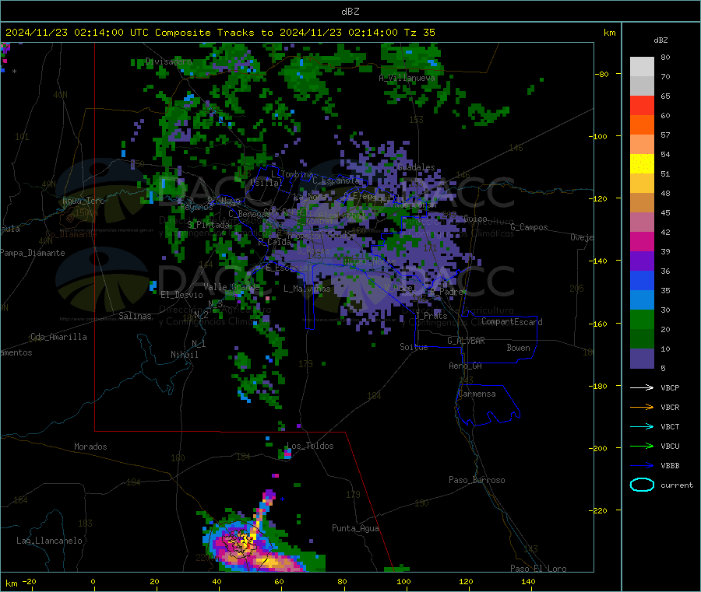
Task: Click the 'dBZ' label above color scale
Action: pyautogui.click(x=660, y=40)
